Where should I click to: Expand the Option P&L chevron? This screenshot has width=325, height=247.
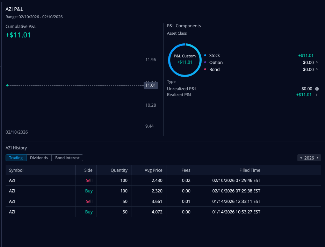click(317, 62)
